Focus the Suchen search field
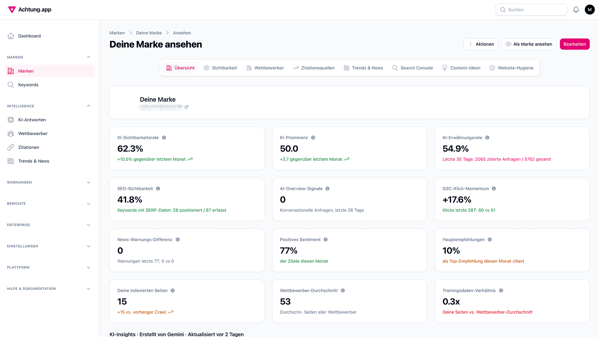Viewport: 599px width, 337px height. pyautogui.click(x=531, y=10)
